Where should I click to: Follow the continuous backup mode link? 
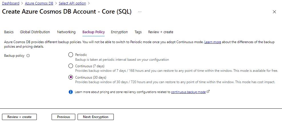[188, 92]
